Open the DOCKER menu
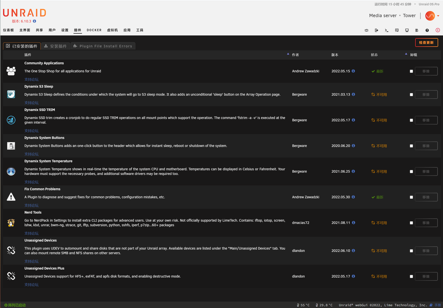Screen dimensions: 443x308 tap(94, 30)
